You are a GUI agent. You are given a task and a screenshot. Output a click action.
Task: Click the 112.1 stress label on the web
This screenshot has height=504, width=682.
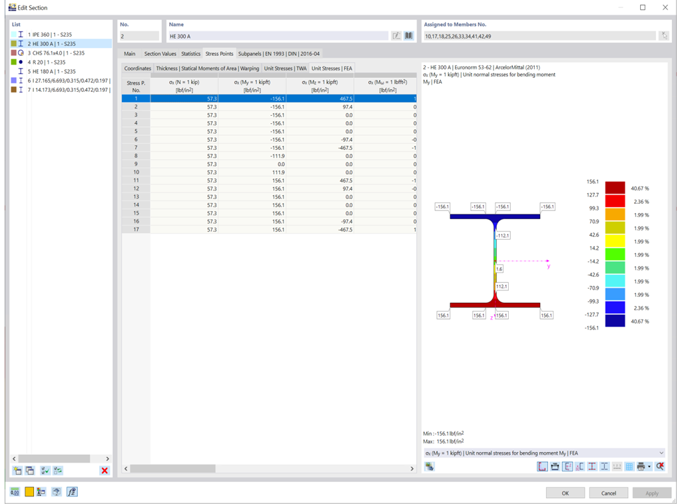click(x=502, y=286)
